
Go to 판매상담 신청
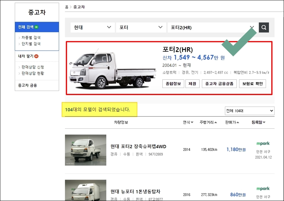(33, 67)
